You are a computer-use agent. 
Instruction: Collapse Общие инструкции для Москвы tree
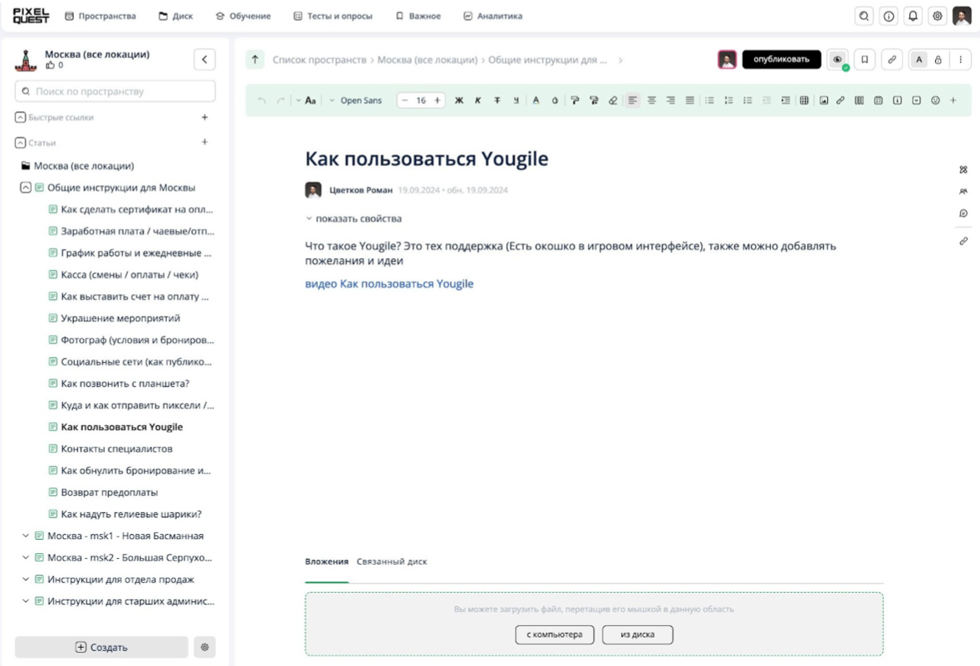coord(26,188)
